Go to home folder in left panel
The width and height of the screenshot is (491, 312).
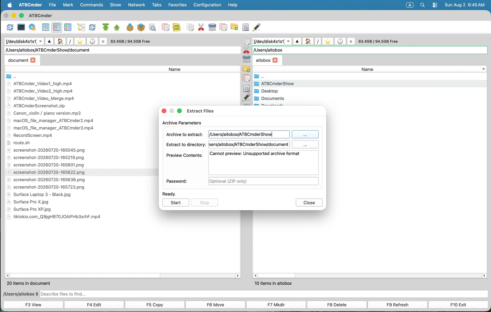(x=60, y=41)
